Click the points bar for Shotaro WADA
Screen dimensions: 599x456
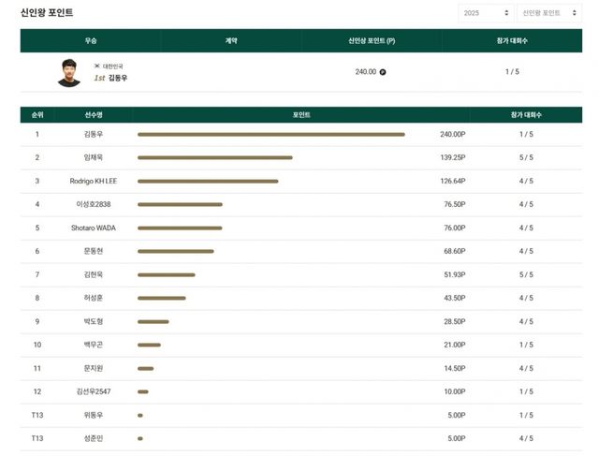click(x=180, y=228)
